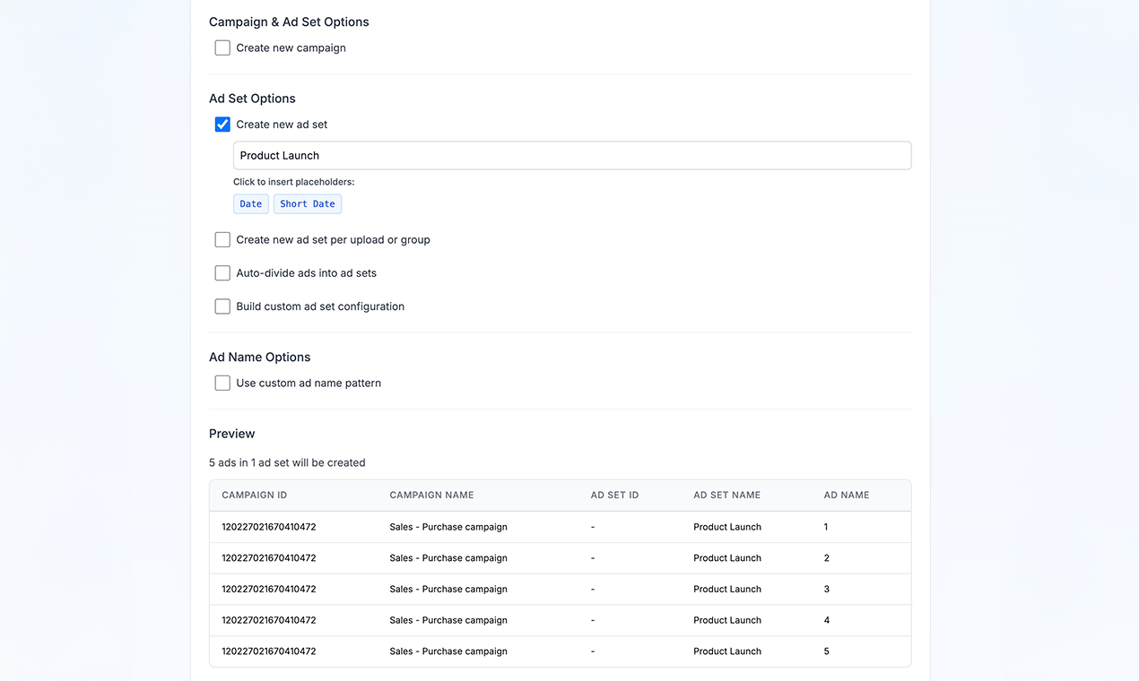1139x681 pixels.
Task: Click the Campaign & Ad Set Options heading
Action: click(289, 22)
